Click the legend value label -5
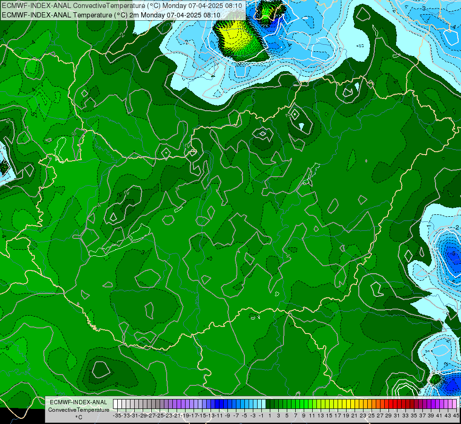 (x=244, y=416)
